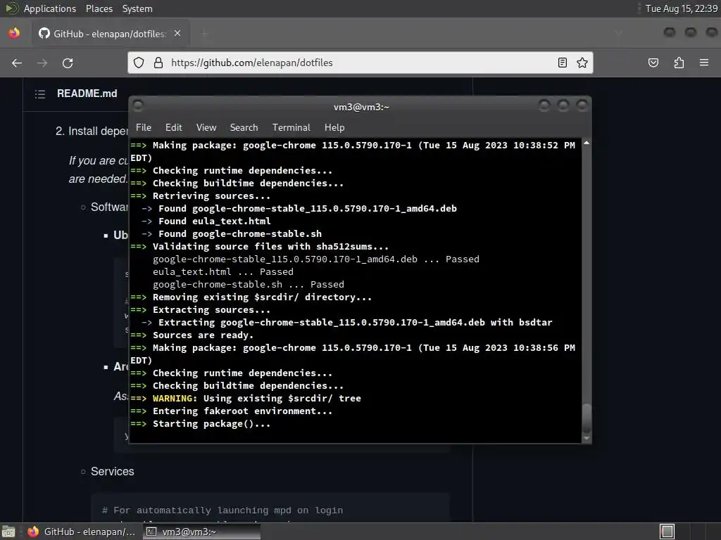Go back with Firefox back arrow

pyautogui.click(x=17, y=63)
